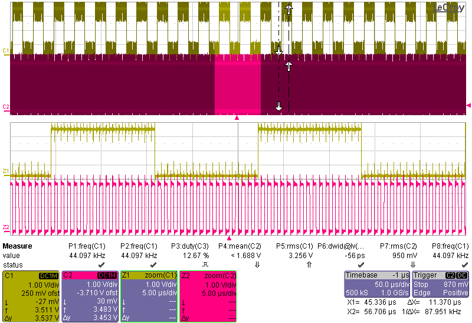Click the C1 ground level marker
The height and width of the screenshot is (323, 472).
click(x=5, y=52)
